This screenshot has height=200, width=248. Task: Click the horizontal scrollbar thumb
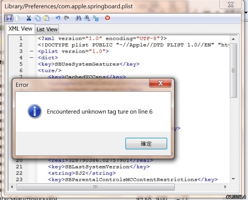tap(96, 187)
